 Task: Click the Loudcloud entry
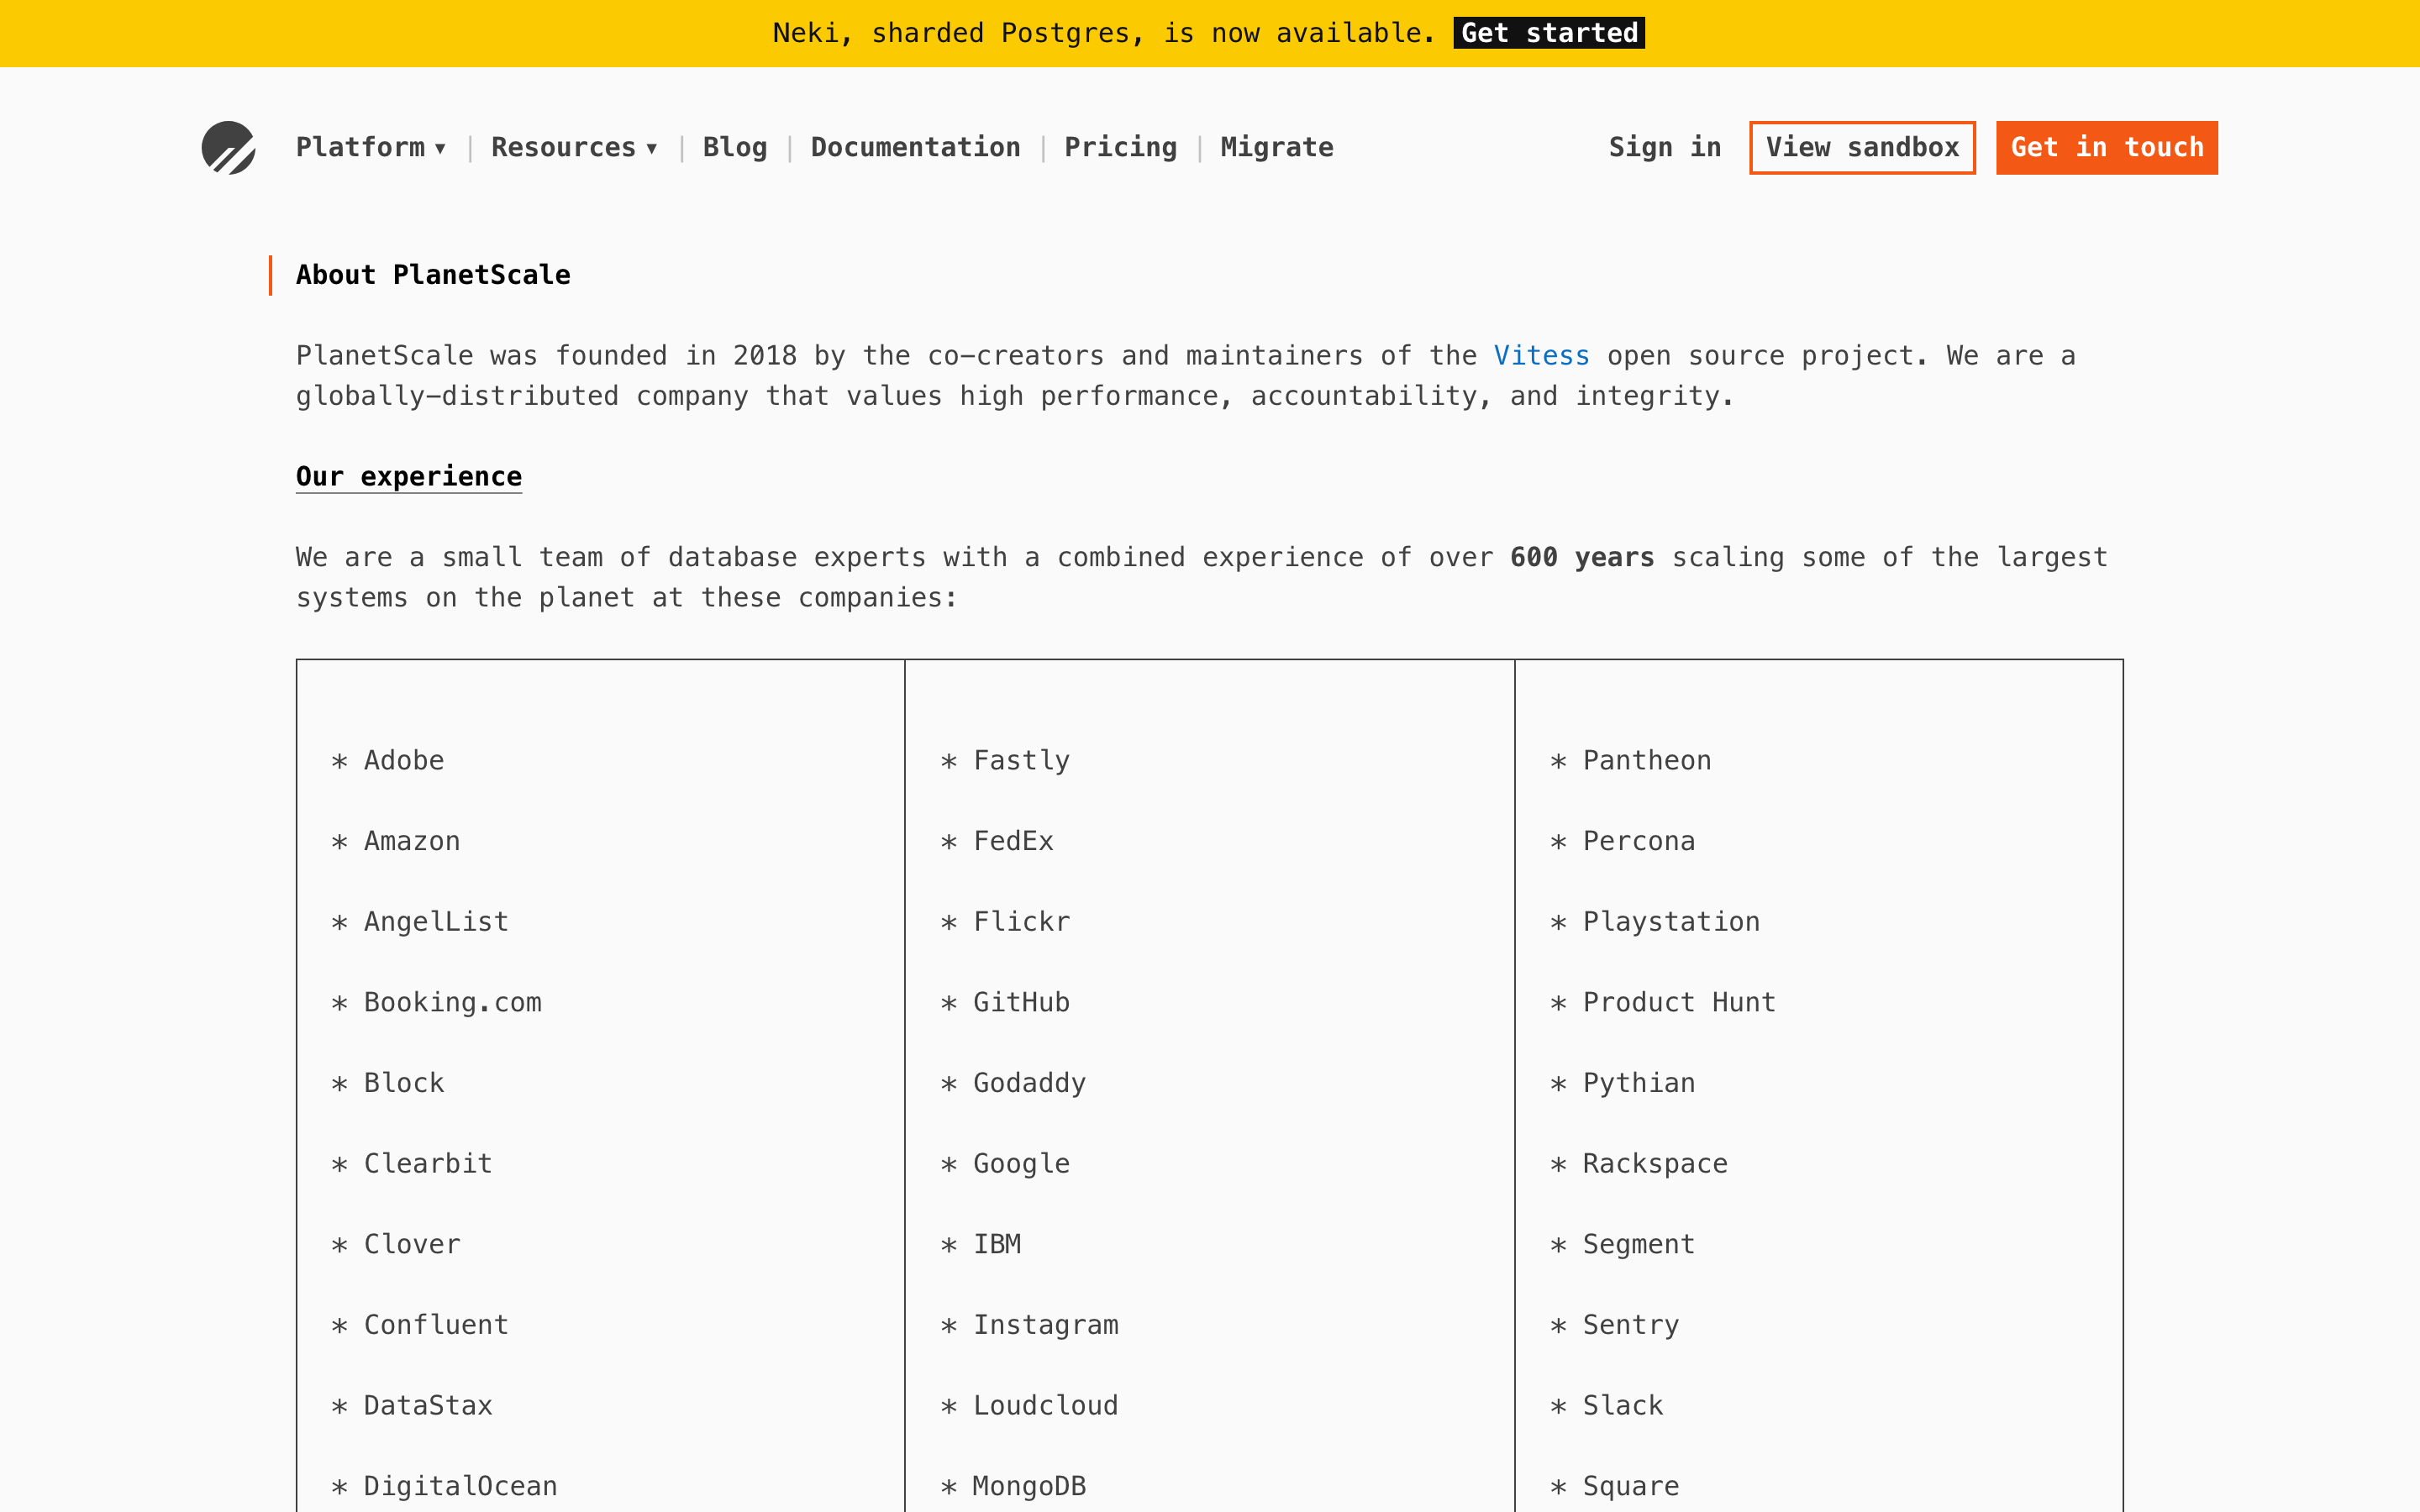tap(1046, 1406)
